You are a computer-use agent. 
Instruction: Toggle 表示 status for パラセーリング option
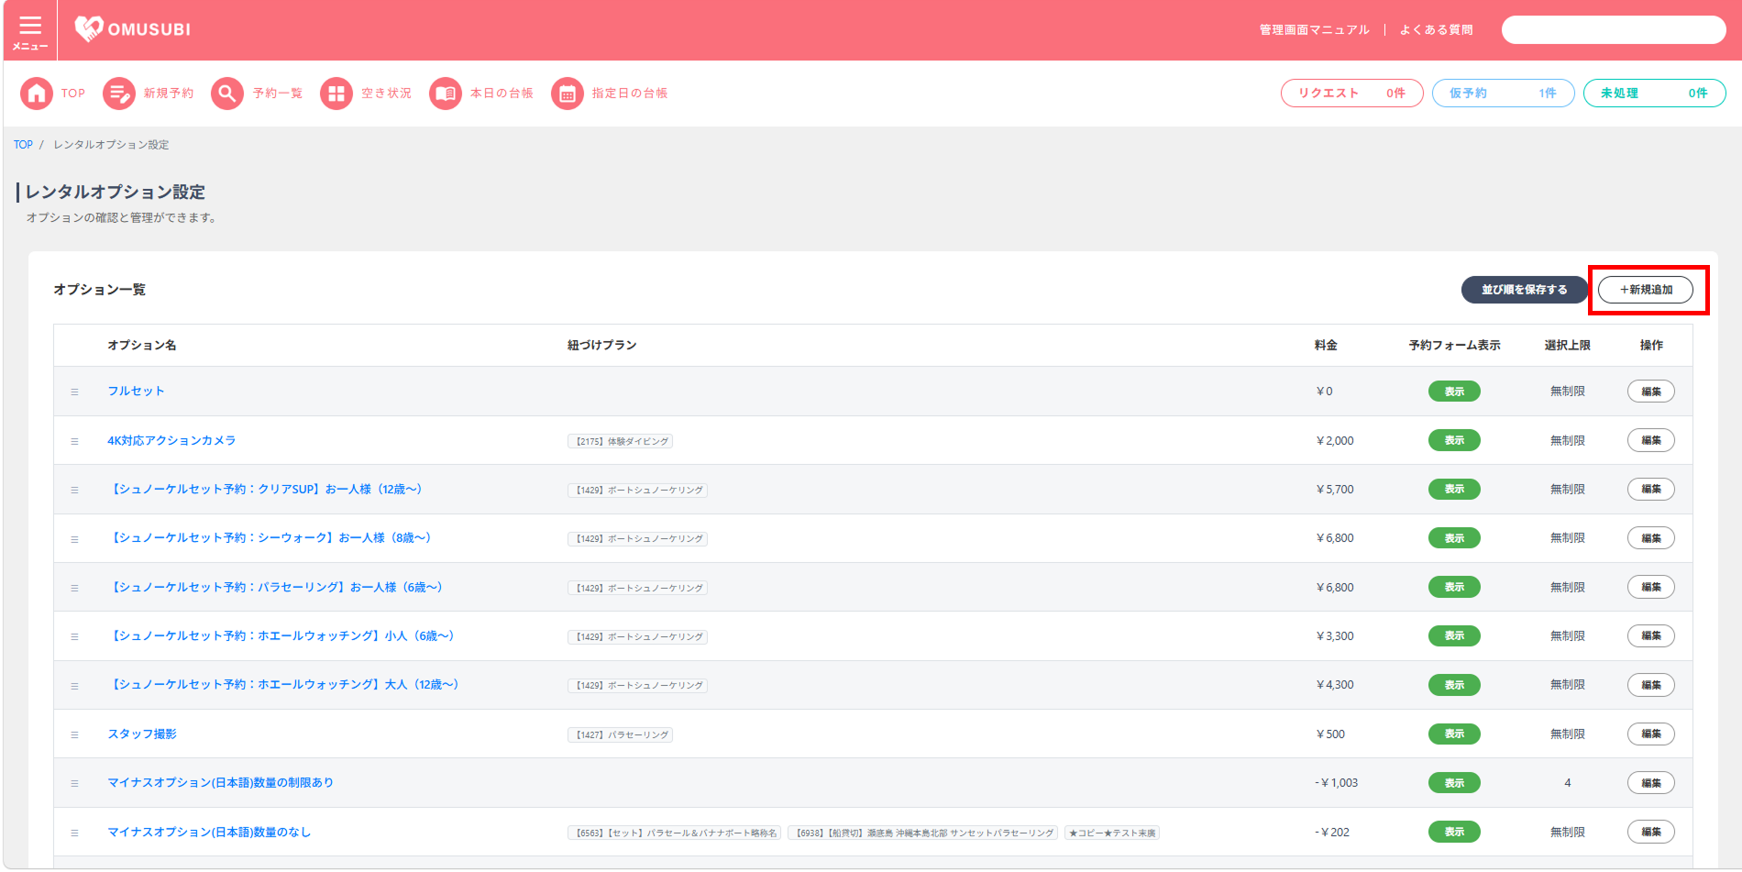tap(1454, 587)
